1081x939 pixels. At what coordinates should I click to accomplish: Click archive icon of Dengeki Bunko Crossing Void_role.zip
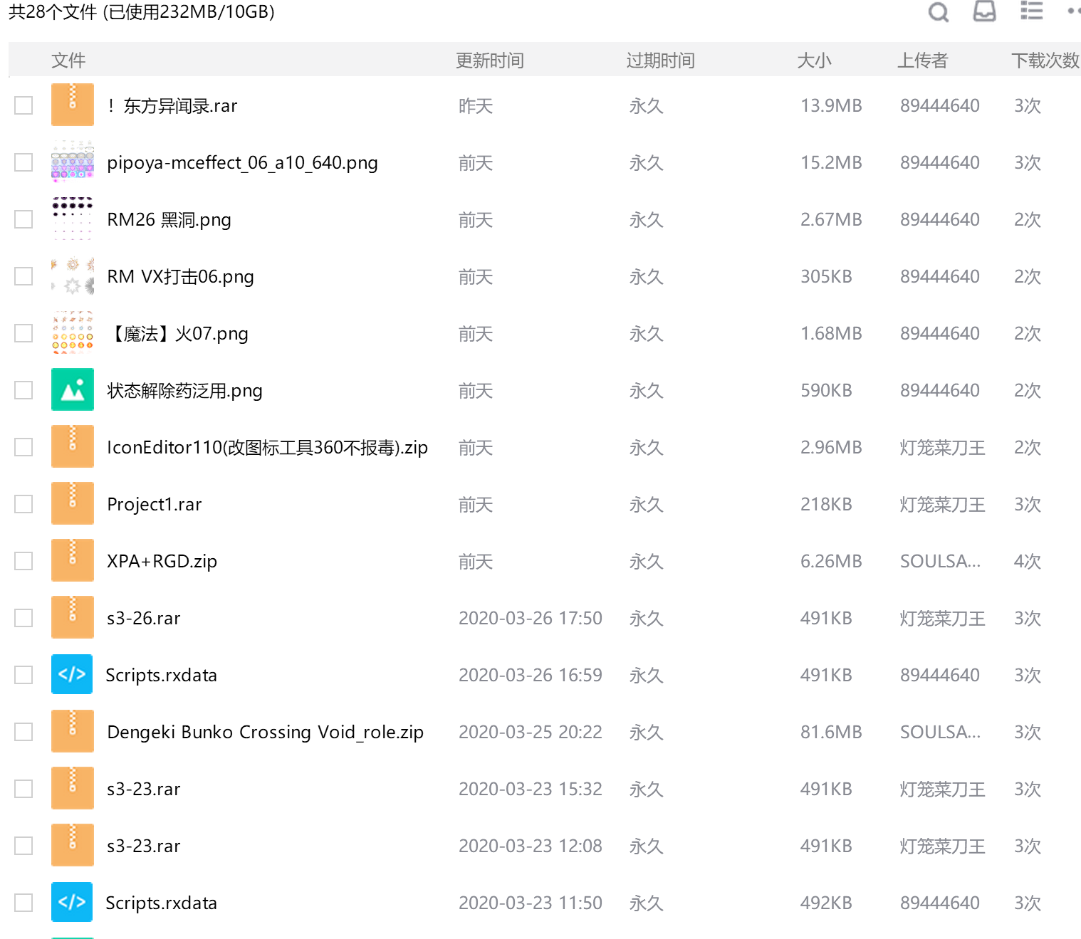pos(73,731)
